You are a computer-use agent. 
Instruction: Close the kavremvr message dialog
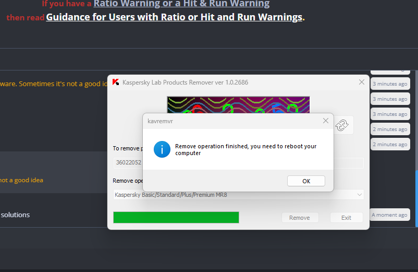(326, 121)
